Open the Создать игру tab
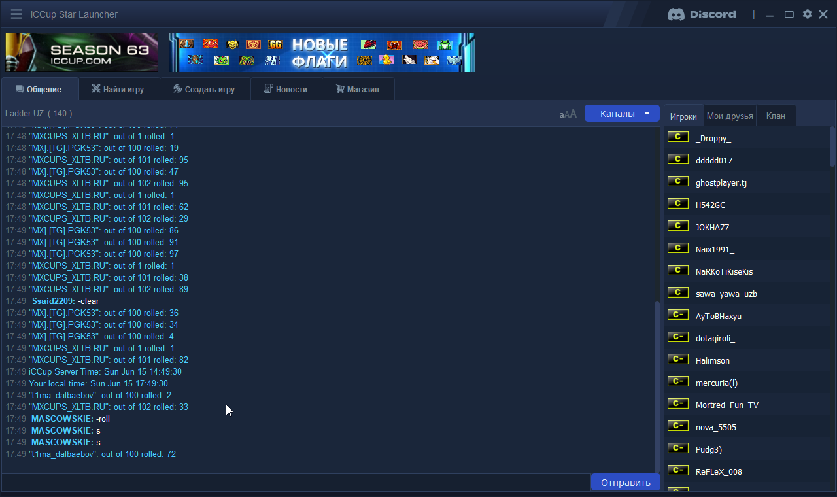 (205, 89)
